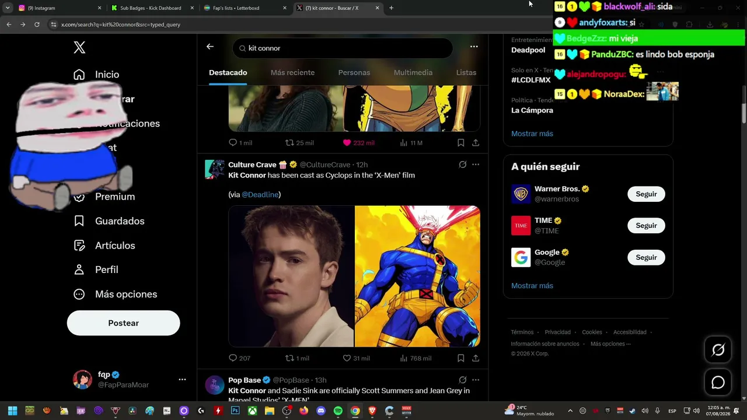747x420 pixels.
Task: Reply to the Culture Crave post
Action: click(x=239, y=358)
